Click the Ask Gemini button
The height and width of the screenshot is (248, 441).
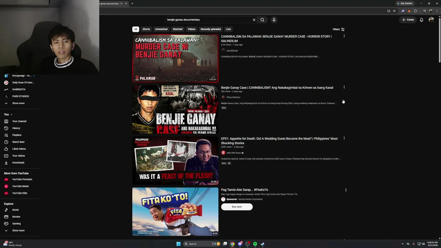coord(404,3)
